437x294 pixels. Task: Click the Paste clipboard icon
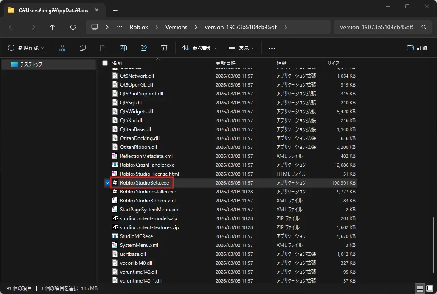(103, 48)
